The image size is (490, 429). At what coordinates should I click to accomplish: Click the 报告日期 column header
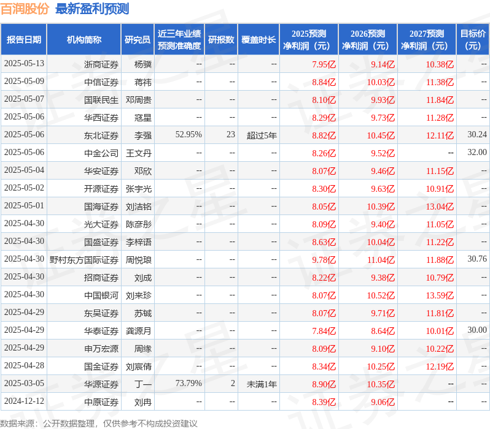click(24, 40)
